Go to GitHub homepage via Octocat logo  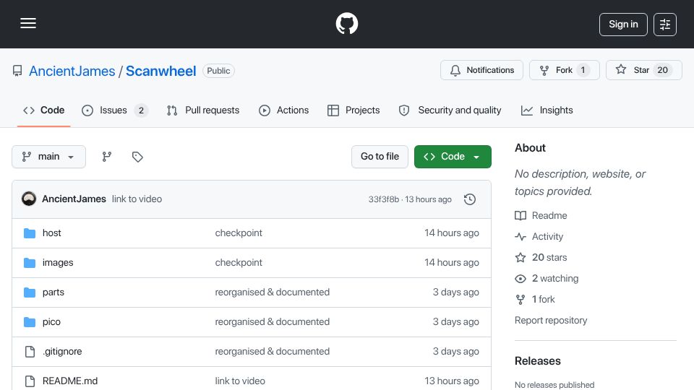pyautogui.click(x=346, y=23)
